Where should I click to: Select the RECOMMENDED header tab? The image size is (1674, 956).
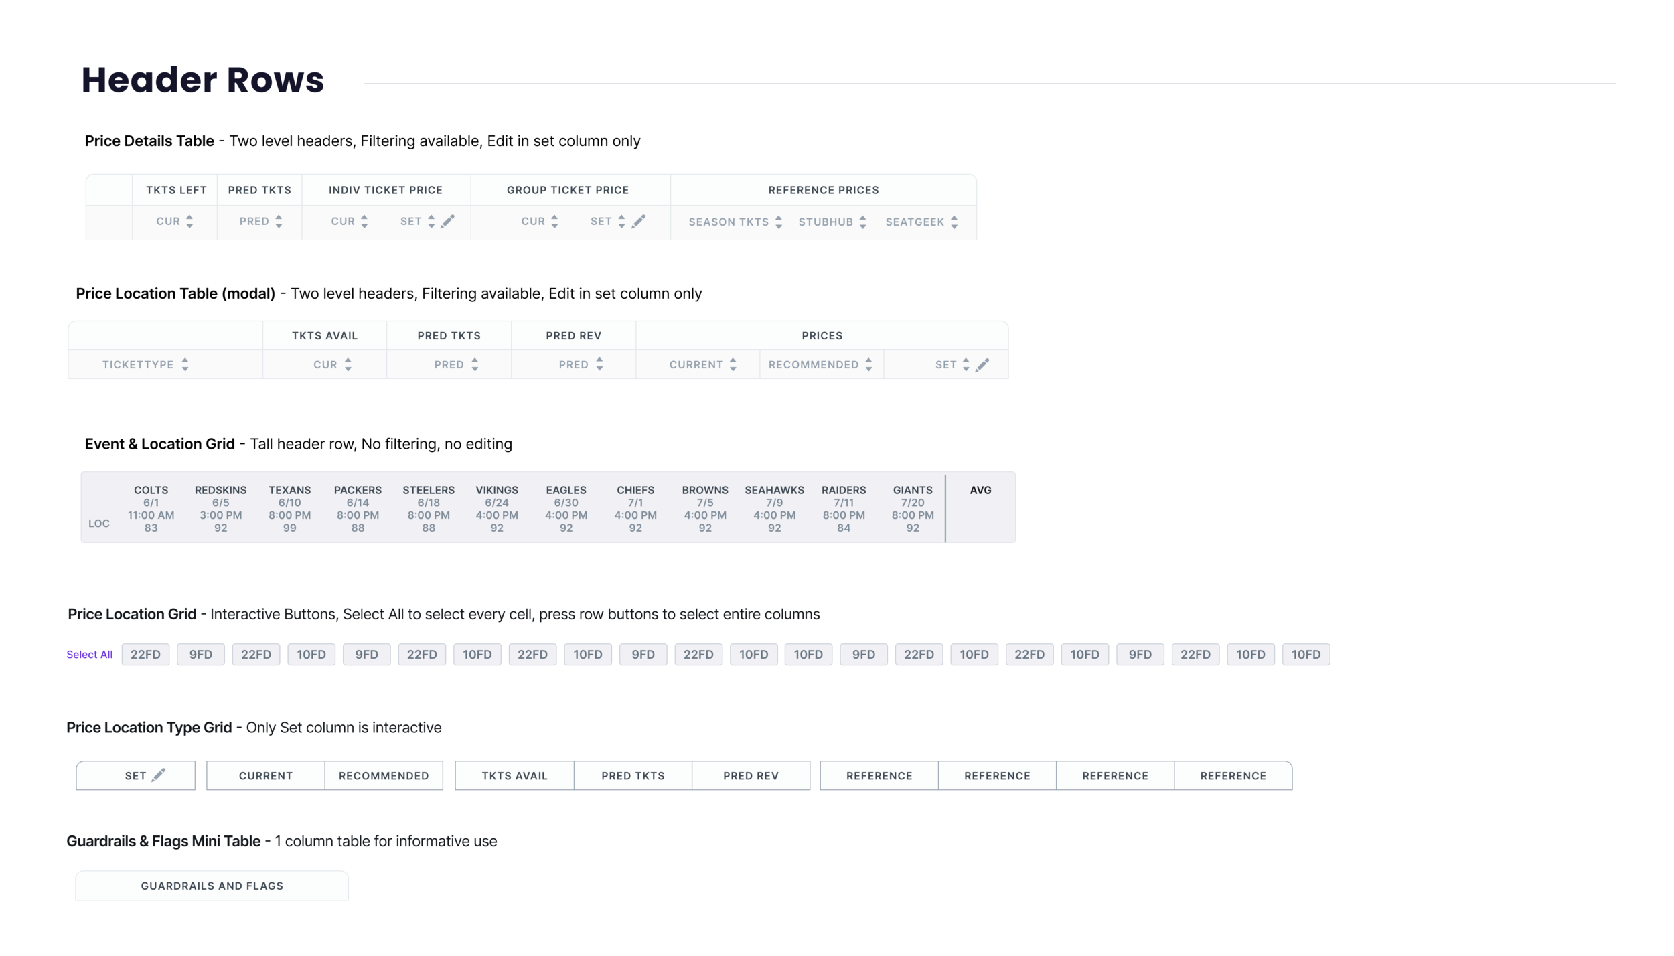tap(384, 776)
